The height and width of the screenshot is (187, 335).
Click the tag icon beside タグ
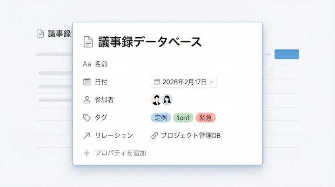[x=87, y=118]
